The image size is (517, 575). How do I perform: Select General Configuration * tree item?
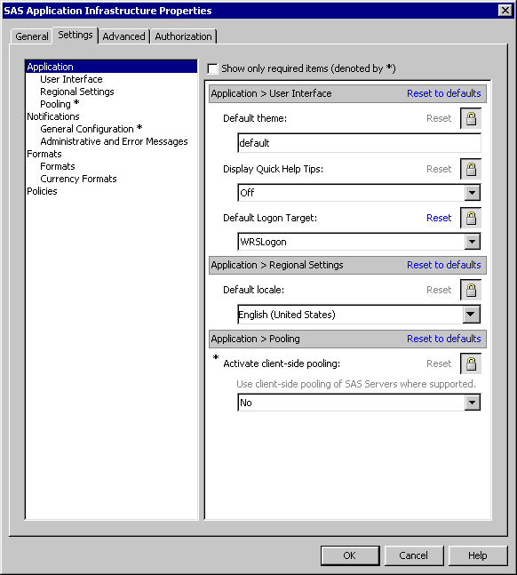tap(91, 129)
